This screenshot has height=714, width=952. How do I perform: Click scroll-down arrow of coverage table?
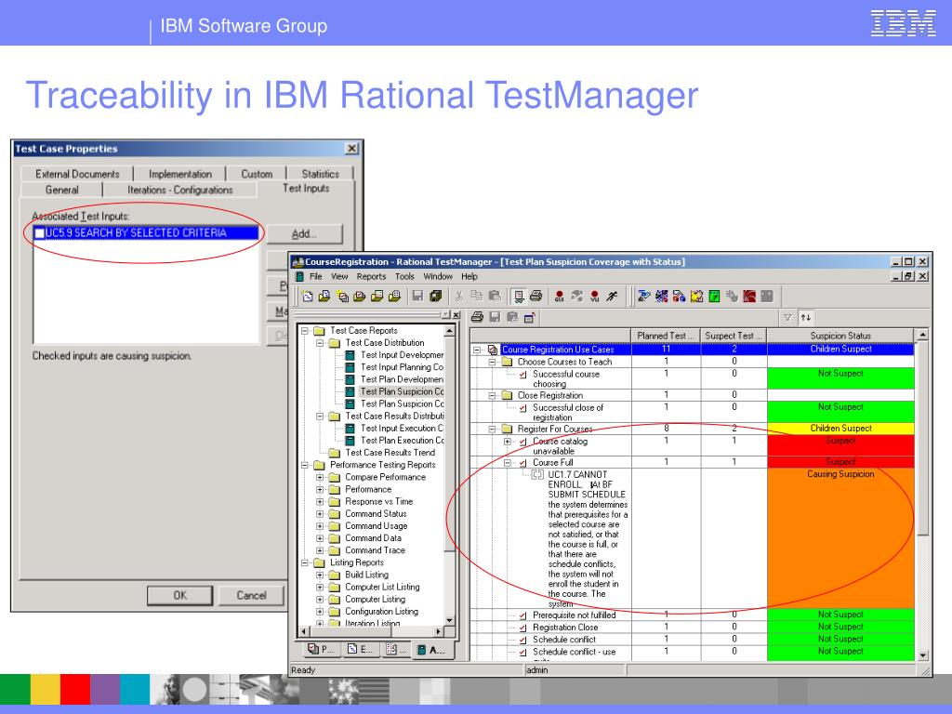[x=922, y=655]
